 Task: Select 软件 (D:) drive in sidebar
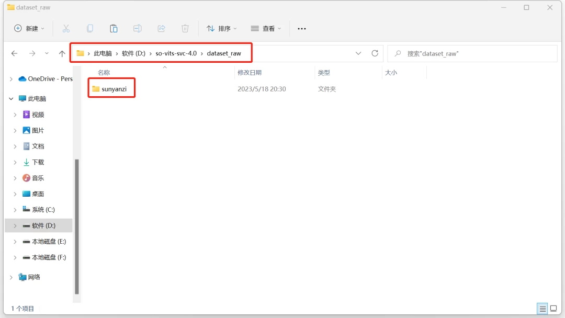pyautogui.click(x=39, y=226)
